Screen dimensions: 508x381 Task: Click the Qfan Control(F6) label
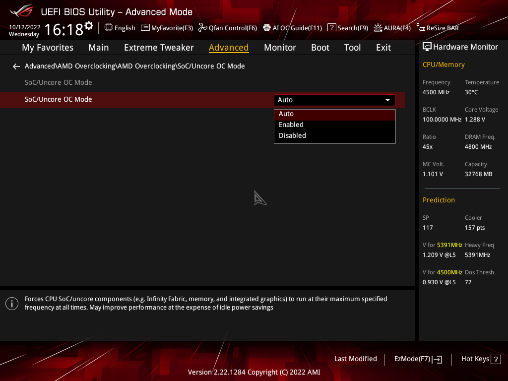pos(233,28)
